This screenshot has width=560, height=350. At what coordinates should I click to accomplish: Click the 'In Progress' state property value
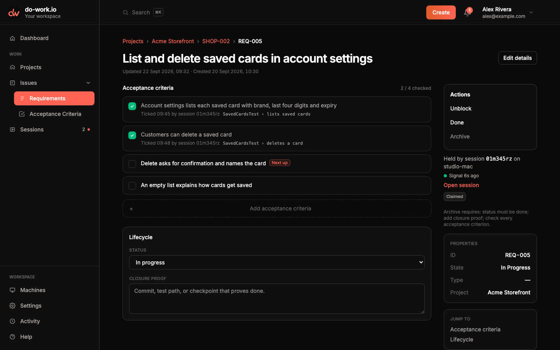(515, 268)
